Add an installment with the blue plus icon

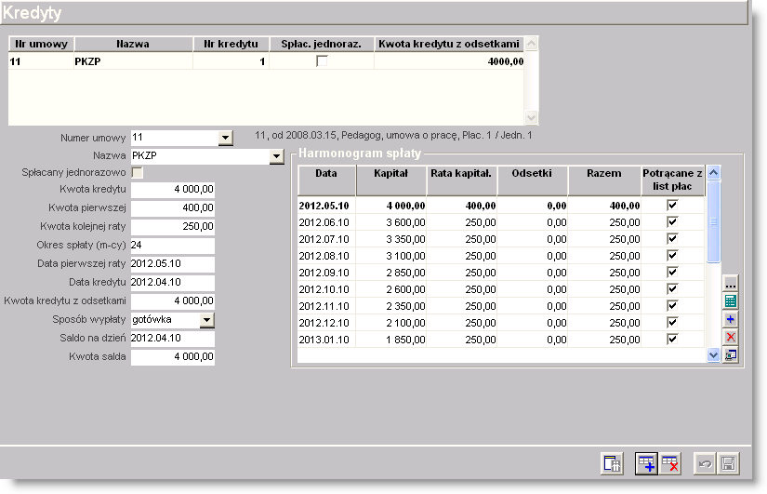click(x=731, y=319)
